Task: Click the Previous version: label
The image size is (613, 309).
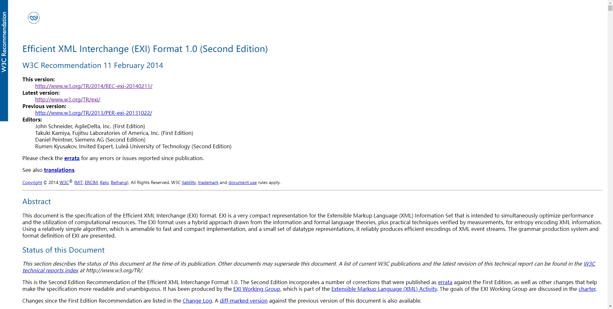Action: click(x=44, y=106)
